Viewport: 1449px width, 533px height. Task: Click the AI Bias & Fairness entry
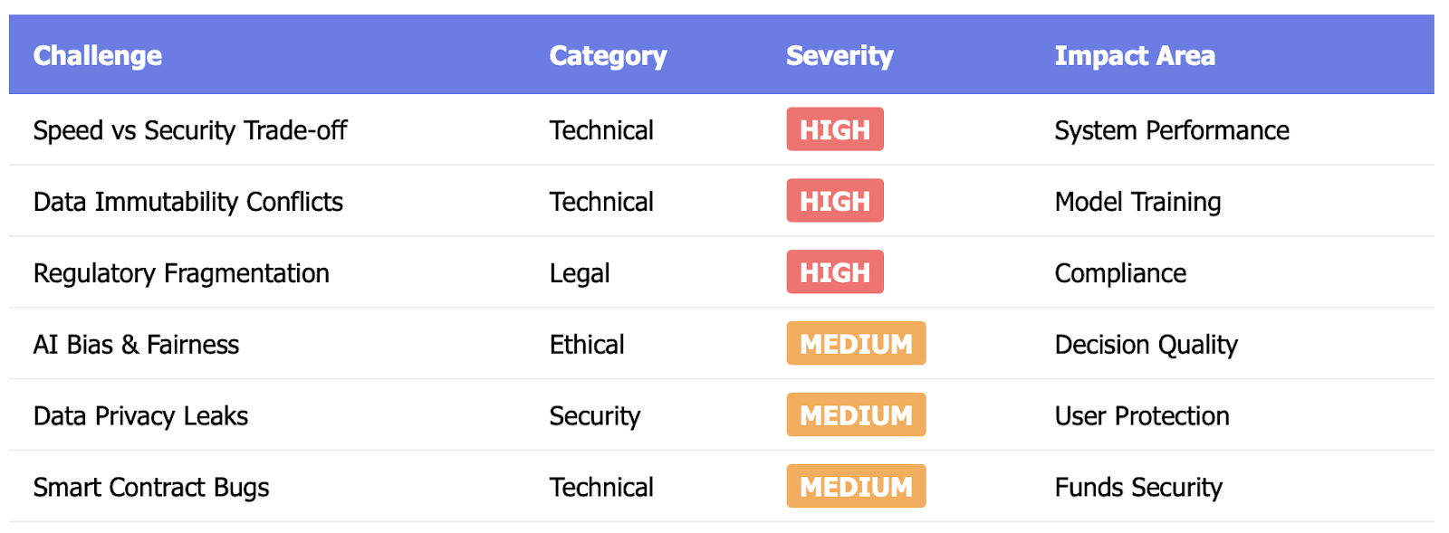[136, 345]
